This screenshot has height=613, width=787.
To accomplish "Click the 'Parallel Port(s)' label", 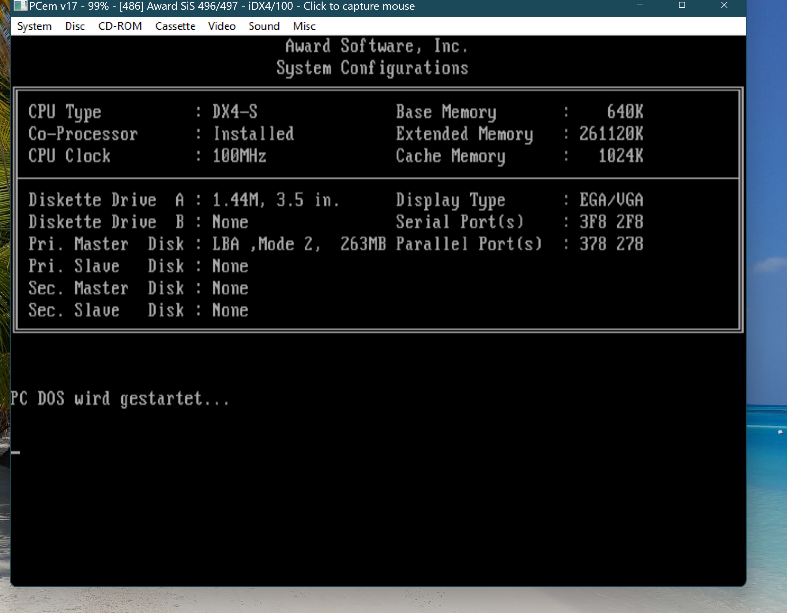I will coord(469,244).
